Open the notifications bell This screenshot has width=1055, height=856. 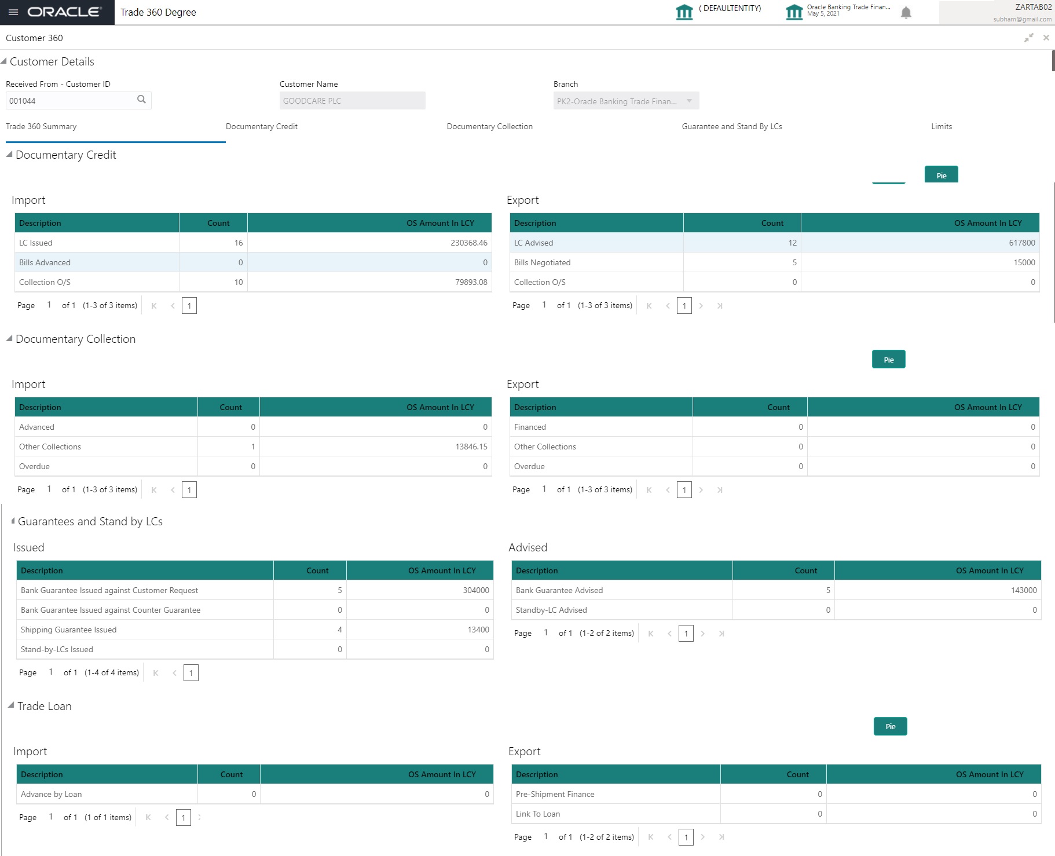906,13
